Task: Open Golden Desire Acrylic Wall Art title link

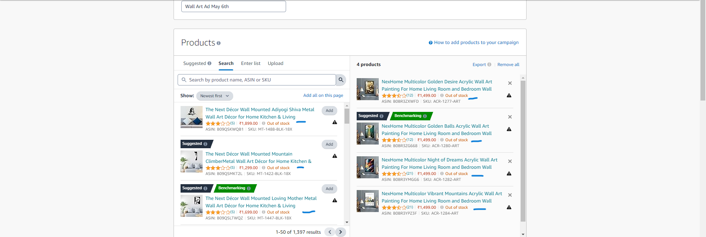Action: click(x=437, y=85)
